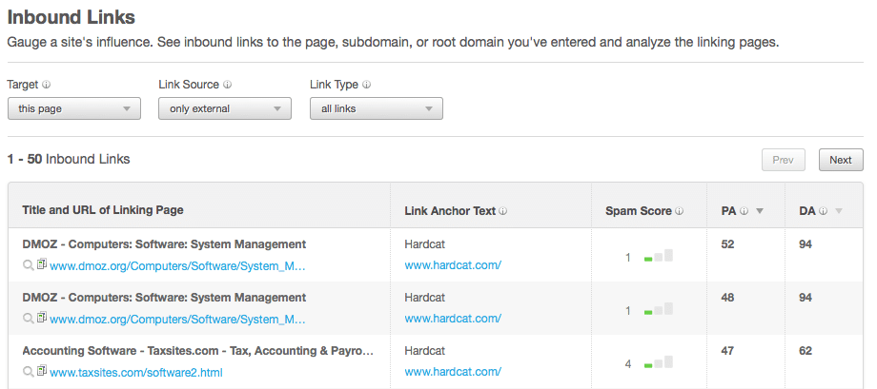877x389 pixels.
Task: Open the Link Source 'only external' dropdown
Action: click(225, 108)
